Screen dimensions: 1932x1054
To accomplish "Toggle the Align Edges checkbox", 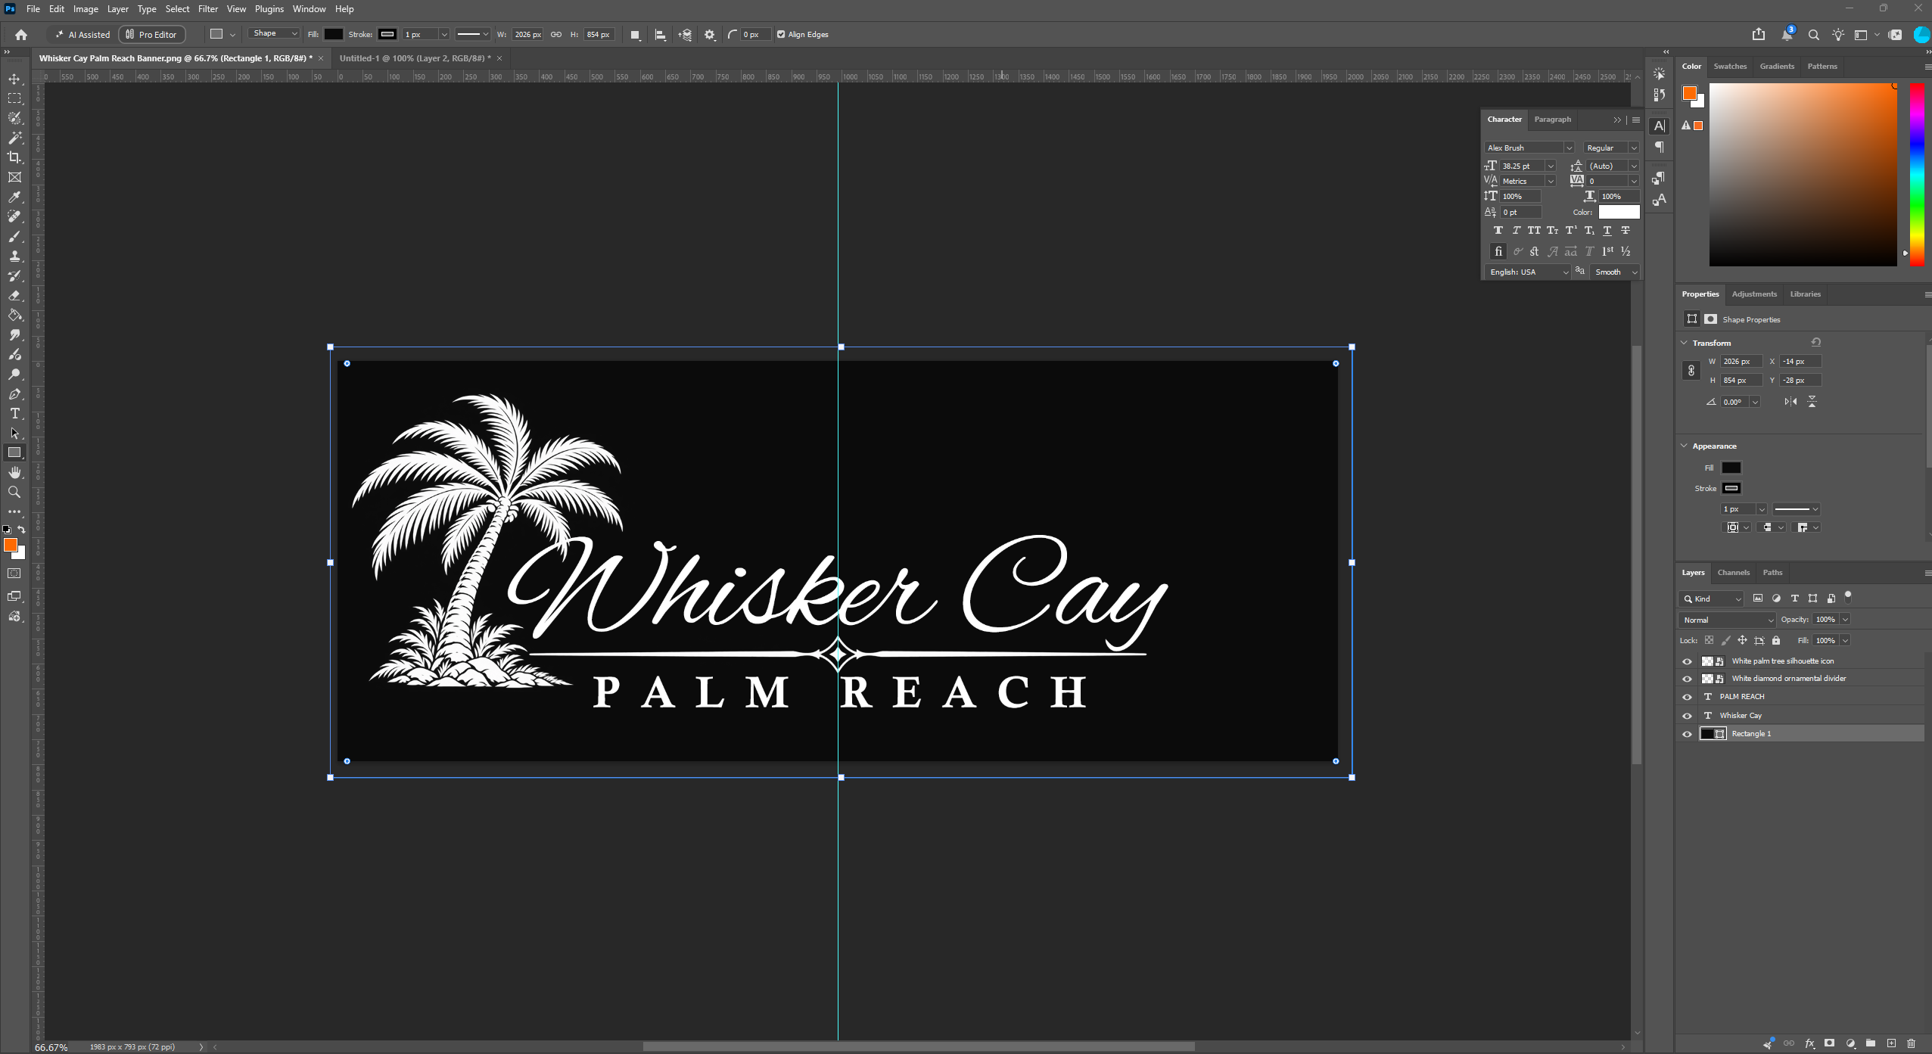I will click(x=781, y=35).
